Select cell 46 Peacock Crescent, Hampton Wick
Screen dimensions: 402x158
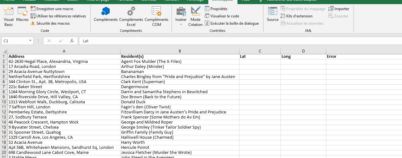[x=64, y=122]
